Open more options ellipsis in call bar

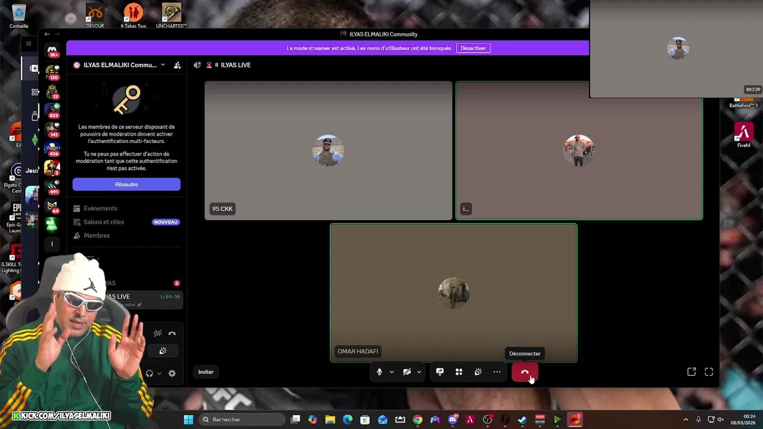(497, 372)
